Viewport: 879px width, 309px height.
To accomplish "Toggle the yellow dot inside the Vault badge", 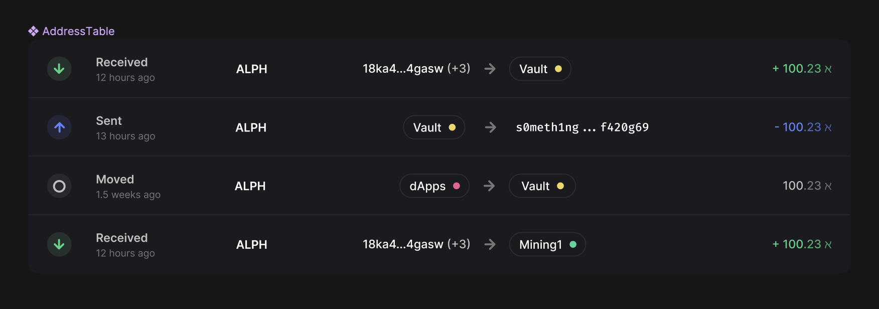I will coord(558,69).
